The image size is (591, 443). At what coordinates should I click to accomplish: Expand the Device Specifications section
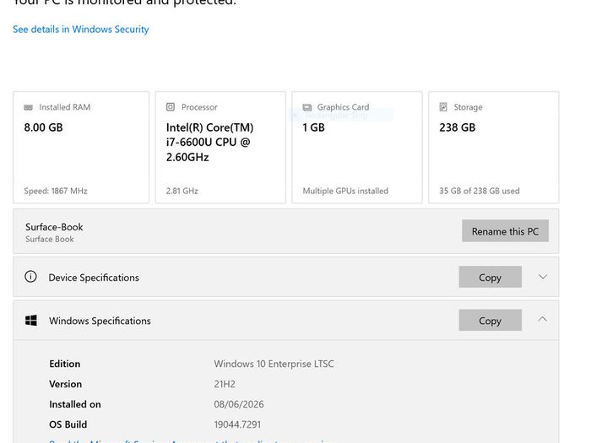pyautogui.click(x=543, y=277)
